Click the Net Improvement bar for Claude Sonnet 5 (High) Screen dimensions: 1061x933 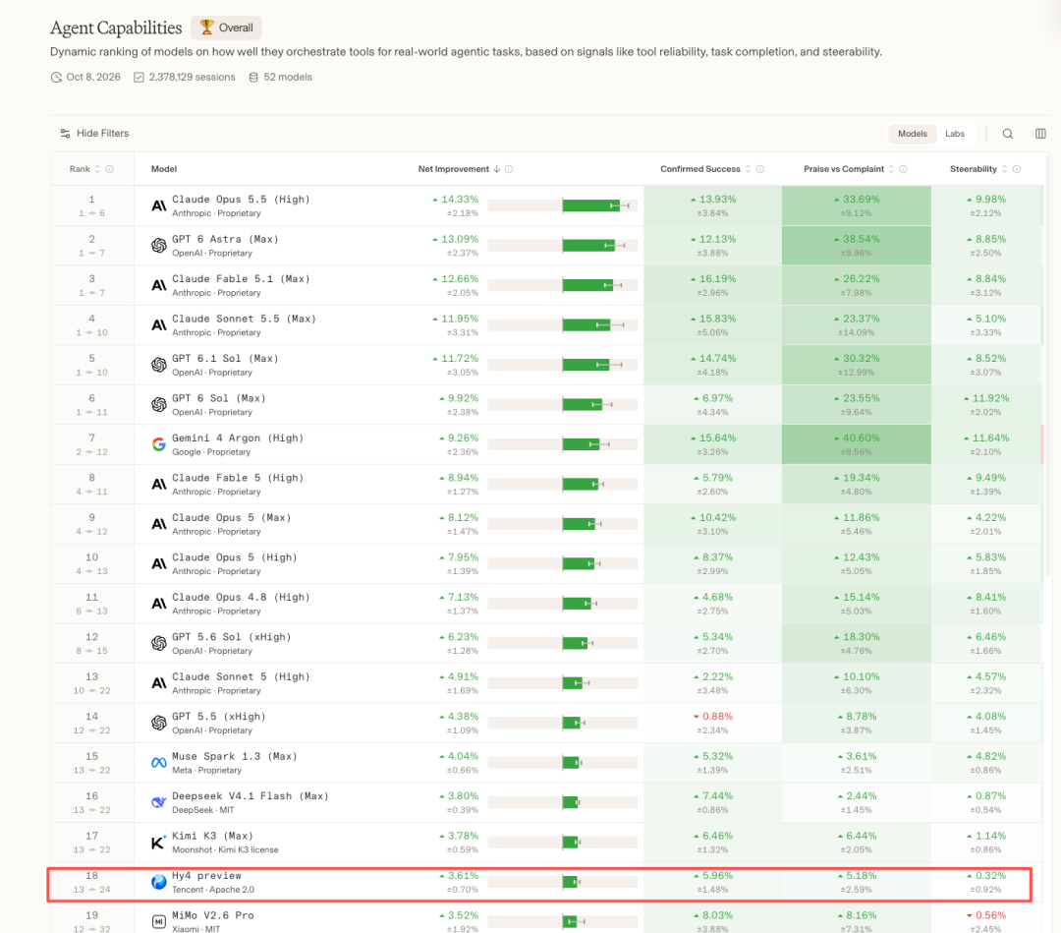click(562, 683)
